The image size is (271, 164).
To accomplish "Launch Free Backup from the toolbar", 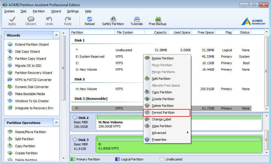I will (157, 21).
